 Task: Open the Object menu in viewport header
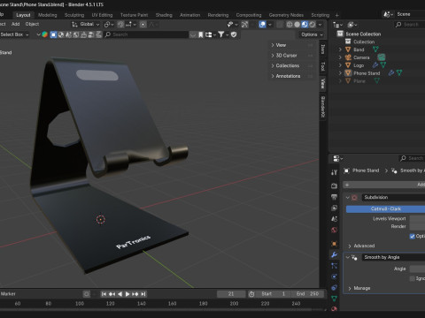pos(32,24)
